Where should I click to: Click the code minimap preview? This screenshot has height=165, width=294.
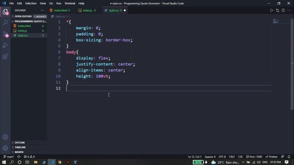coord(276,22)
